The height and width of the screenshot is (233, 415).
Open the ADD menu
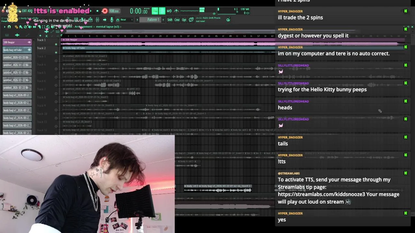30,11
